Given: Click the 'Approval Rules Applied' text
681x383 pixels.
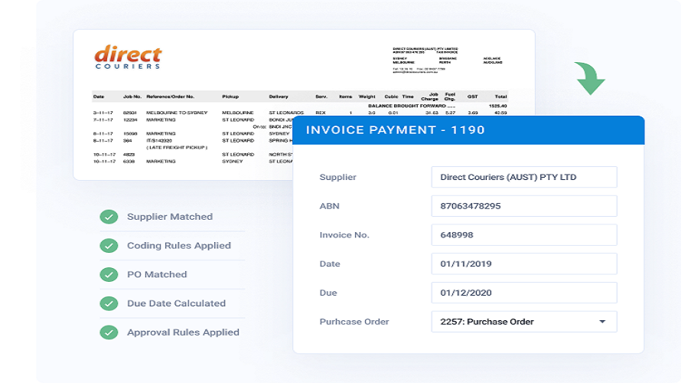Looking at the screenshot, I should coord(184,332).
